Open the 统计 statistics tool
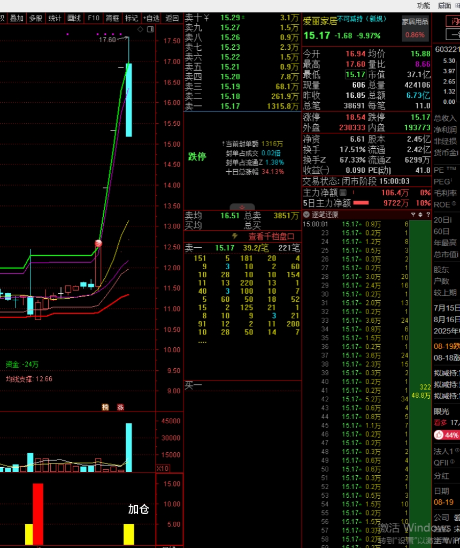Viewport: 460px width, 548px height. pyautogui.click(x=55, y=18)
